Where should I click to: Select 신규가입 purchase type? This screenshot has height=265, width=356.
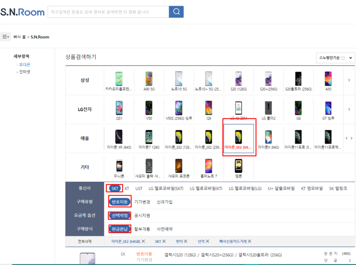coord(165,202)
